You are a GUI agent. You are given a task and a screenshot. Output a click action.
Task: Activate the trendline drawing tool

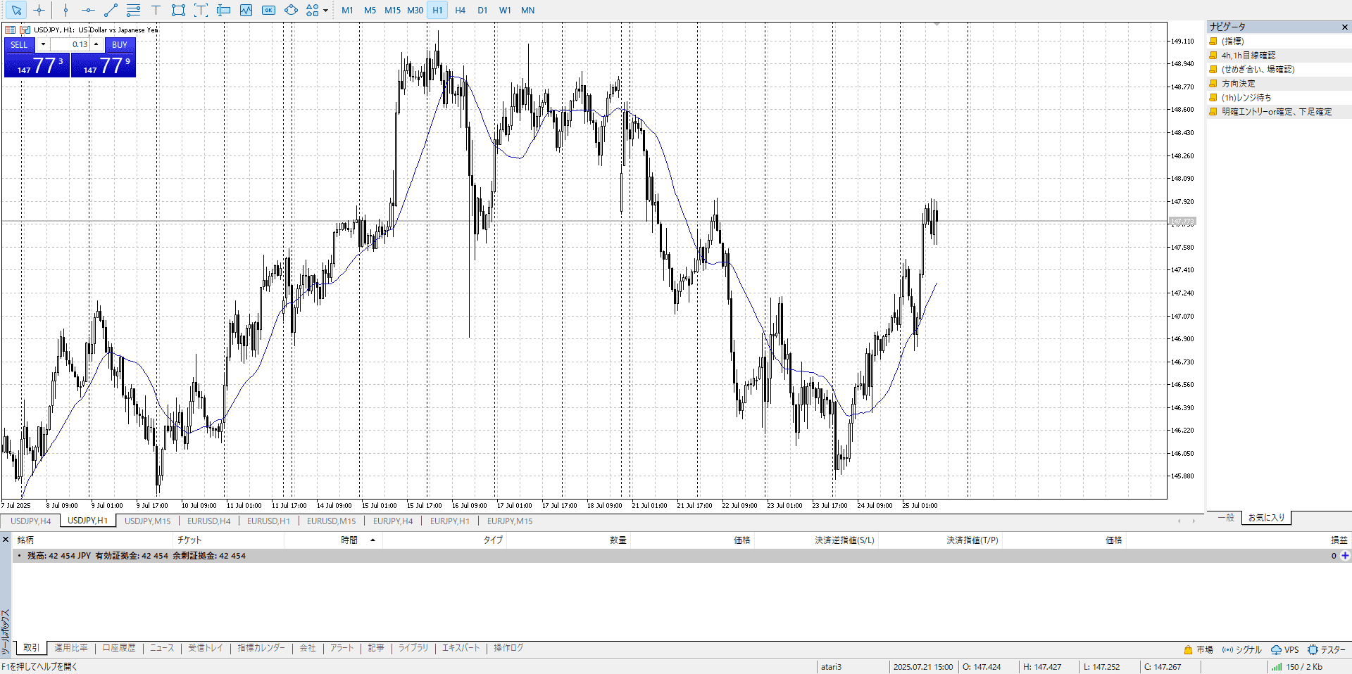click(x=111, y=11)
